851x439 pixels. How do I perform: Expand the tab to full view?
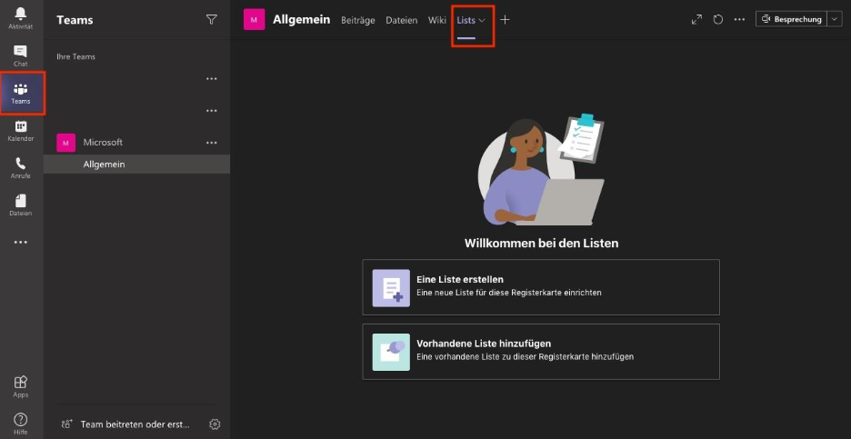696,19
